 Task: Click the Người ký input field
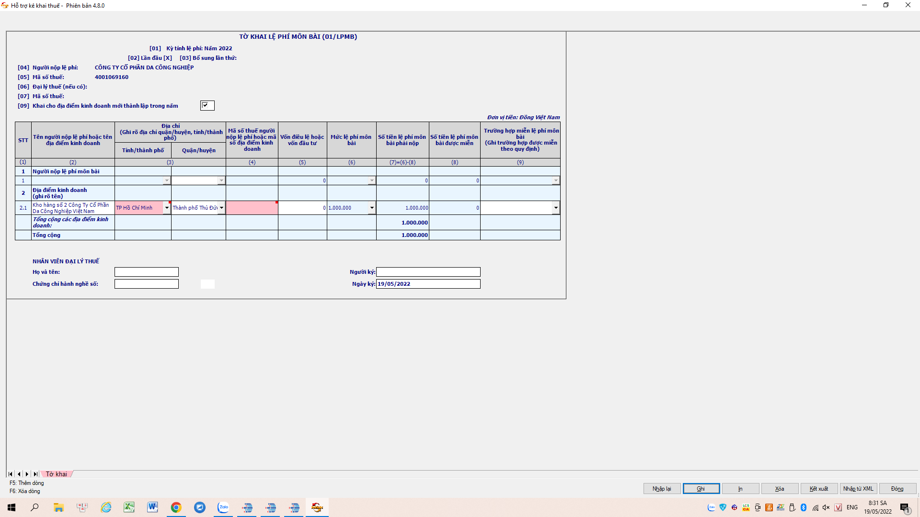pos(428,272)
